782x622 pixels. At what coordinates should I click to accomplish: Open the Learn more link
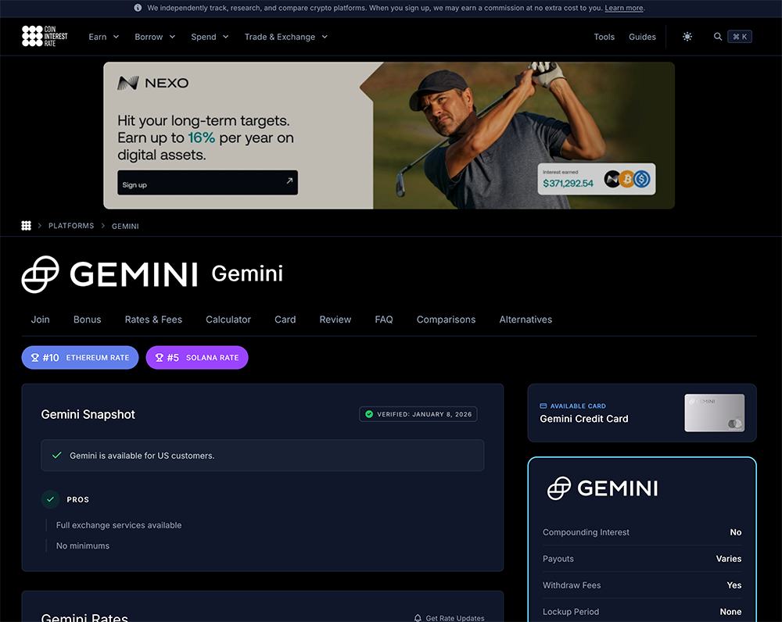point(624,8)
